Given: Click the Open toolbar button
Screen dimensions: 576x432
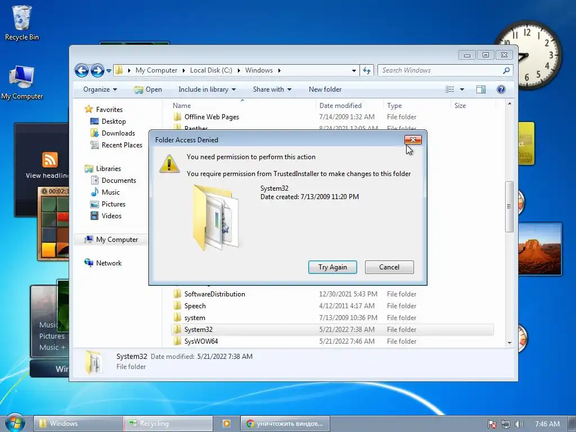Looking at the screenshot, I should click(x=148, y=89).
